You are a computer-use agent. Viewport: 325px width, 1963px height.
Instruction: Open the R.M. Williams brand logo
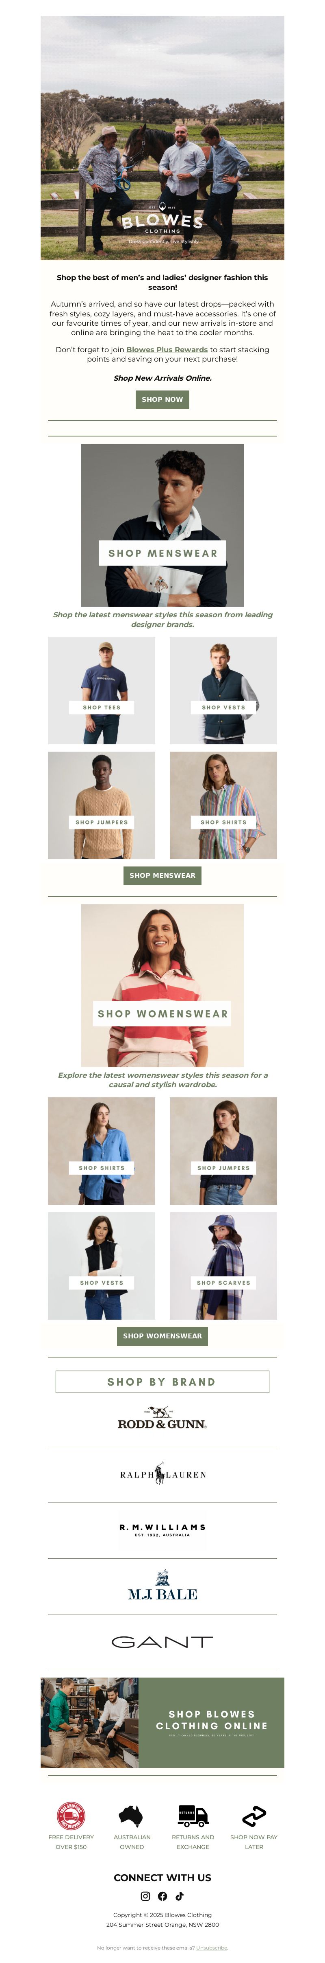162,1530
